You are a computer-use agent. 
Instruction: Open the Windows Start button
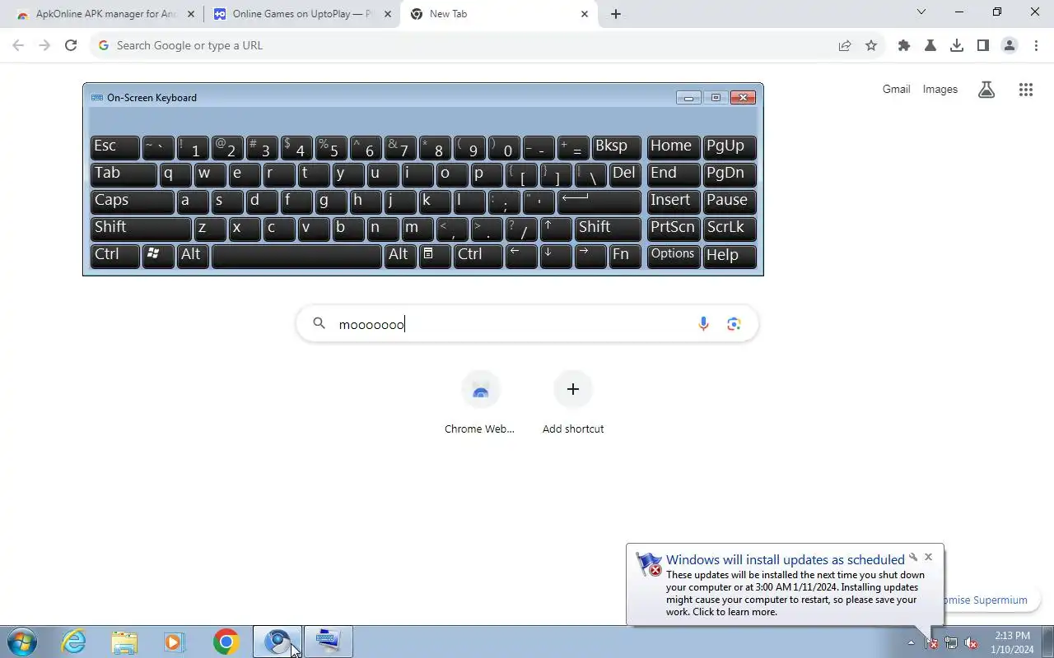point(21,642)
